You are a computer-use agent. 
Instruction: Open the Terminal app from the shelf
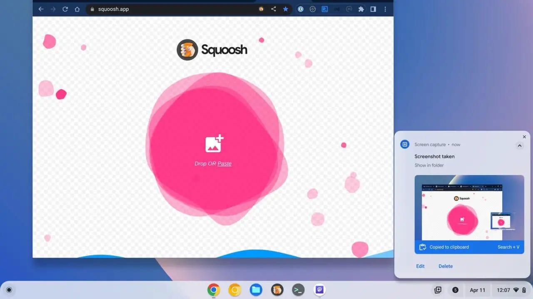(x=298, y=290)
